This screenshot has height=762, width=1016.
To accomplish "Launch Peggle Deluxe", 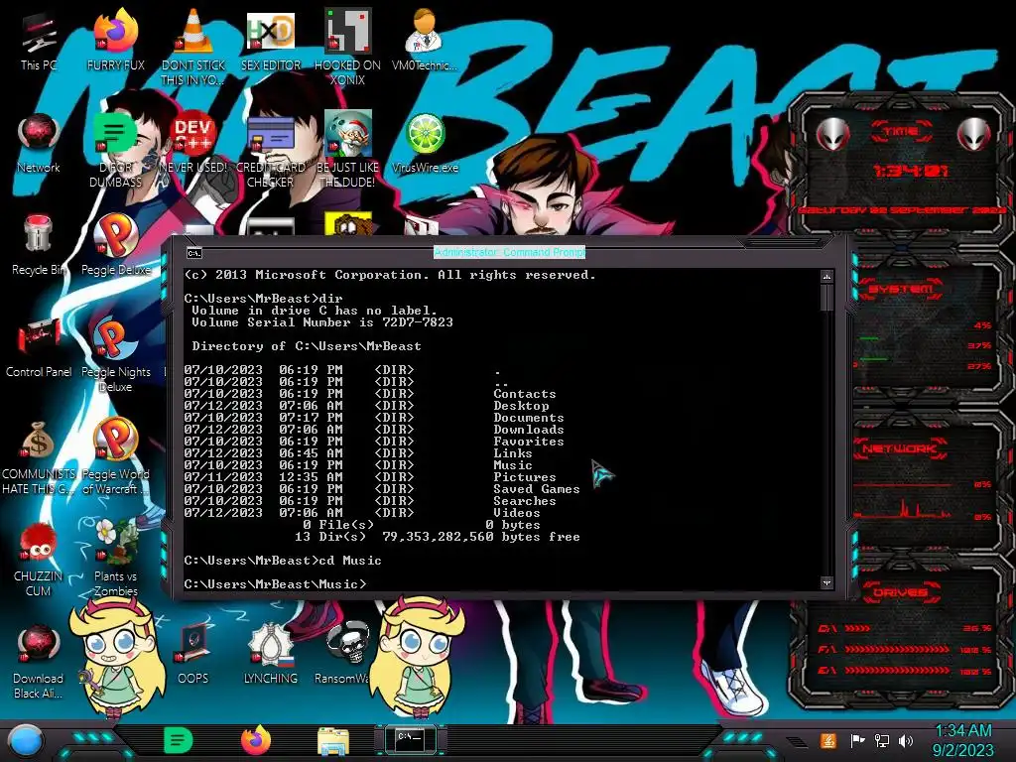I will (x=115, y=246).
